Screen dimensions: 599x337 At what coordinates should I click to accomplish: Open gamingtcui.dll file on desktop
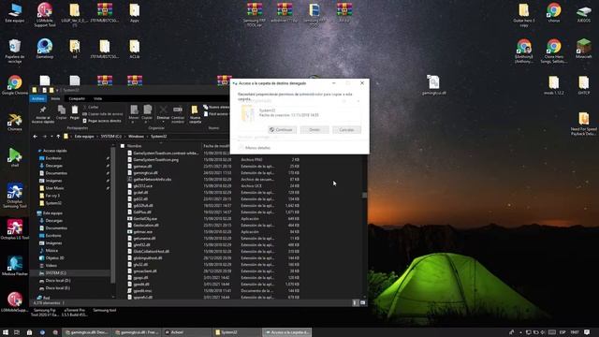point(433,85)
